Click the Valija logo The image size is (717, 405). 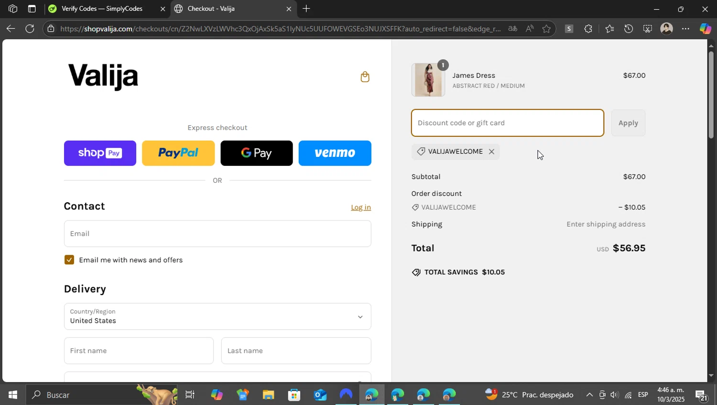point(103,77)
